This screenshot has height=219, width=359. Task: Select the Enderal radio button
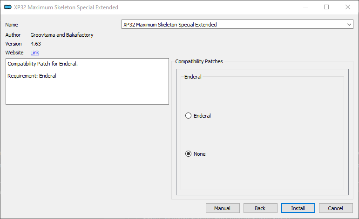click(188, 116)
